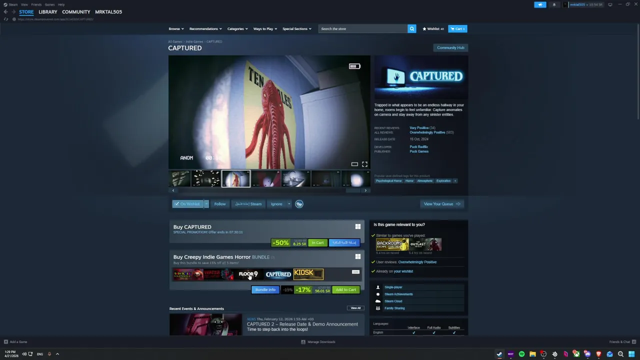
Task: Open Manage Downloads
Action: click(x=318, y=342)
